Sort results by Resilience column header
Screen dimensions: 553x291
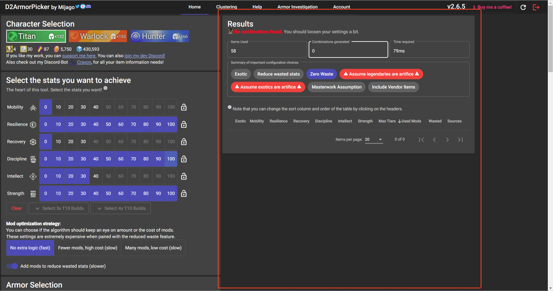tap(278, 121)
